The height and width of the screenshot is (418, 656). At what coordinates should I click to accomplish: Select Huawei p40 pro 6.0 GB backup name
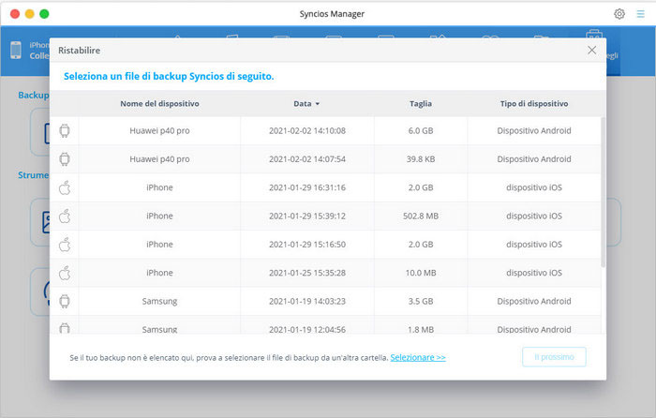click(x=159, y=130)
